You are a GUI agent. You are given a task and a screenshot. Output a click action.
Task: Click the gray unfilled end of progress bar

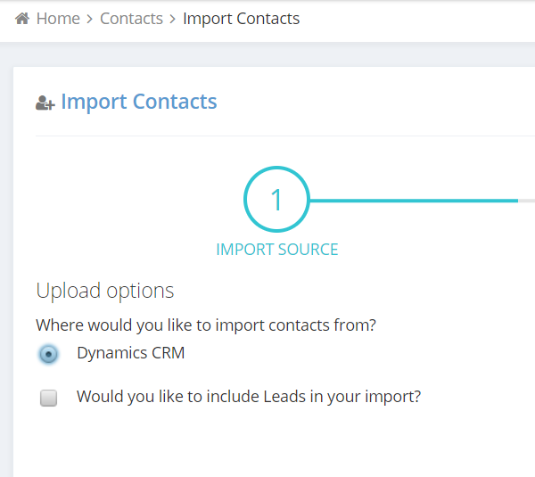pos(526,201)
